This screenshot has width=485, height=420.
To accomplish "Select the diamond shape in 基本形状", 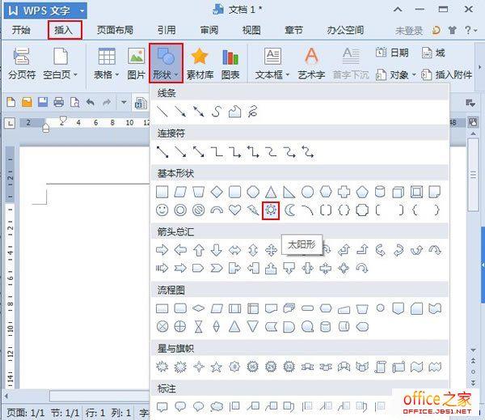I will (x=217, y=192).
